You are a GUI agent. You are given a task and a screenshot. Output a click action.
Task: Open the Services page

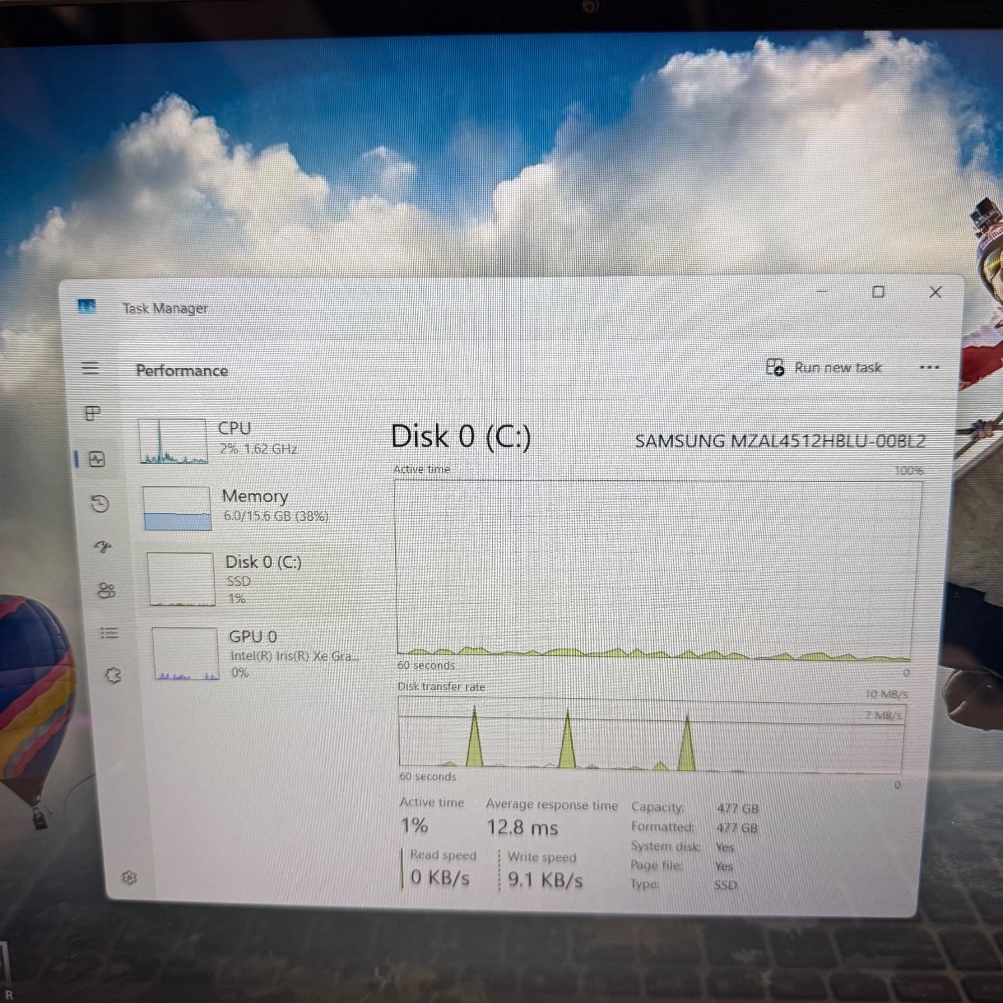point(113,675)
